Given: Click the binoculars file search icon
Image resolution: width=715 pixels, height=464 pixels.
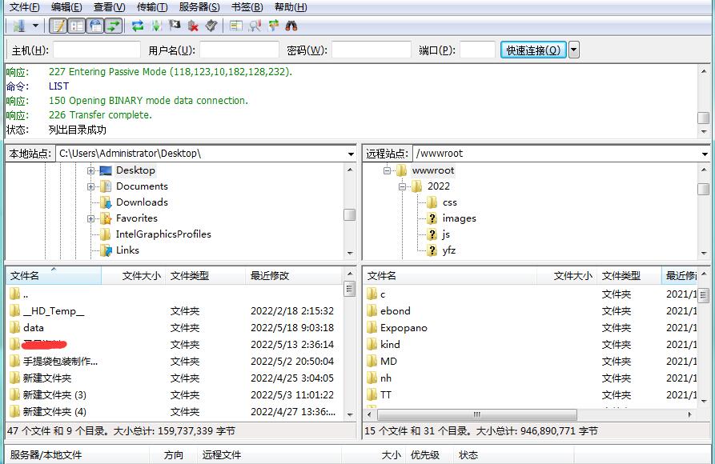Looking at the screenshot, I should click(291, 26).
